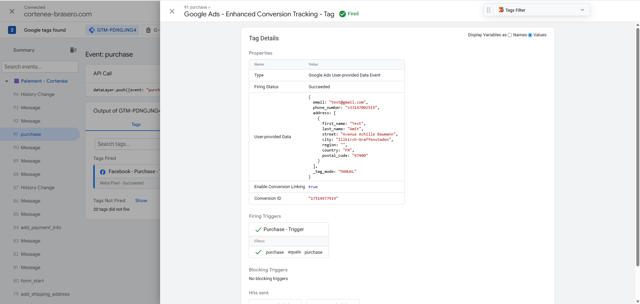Select event 83 Message
Screen dimensions: 640x304
[x=40, y=241]
